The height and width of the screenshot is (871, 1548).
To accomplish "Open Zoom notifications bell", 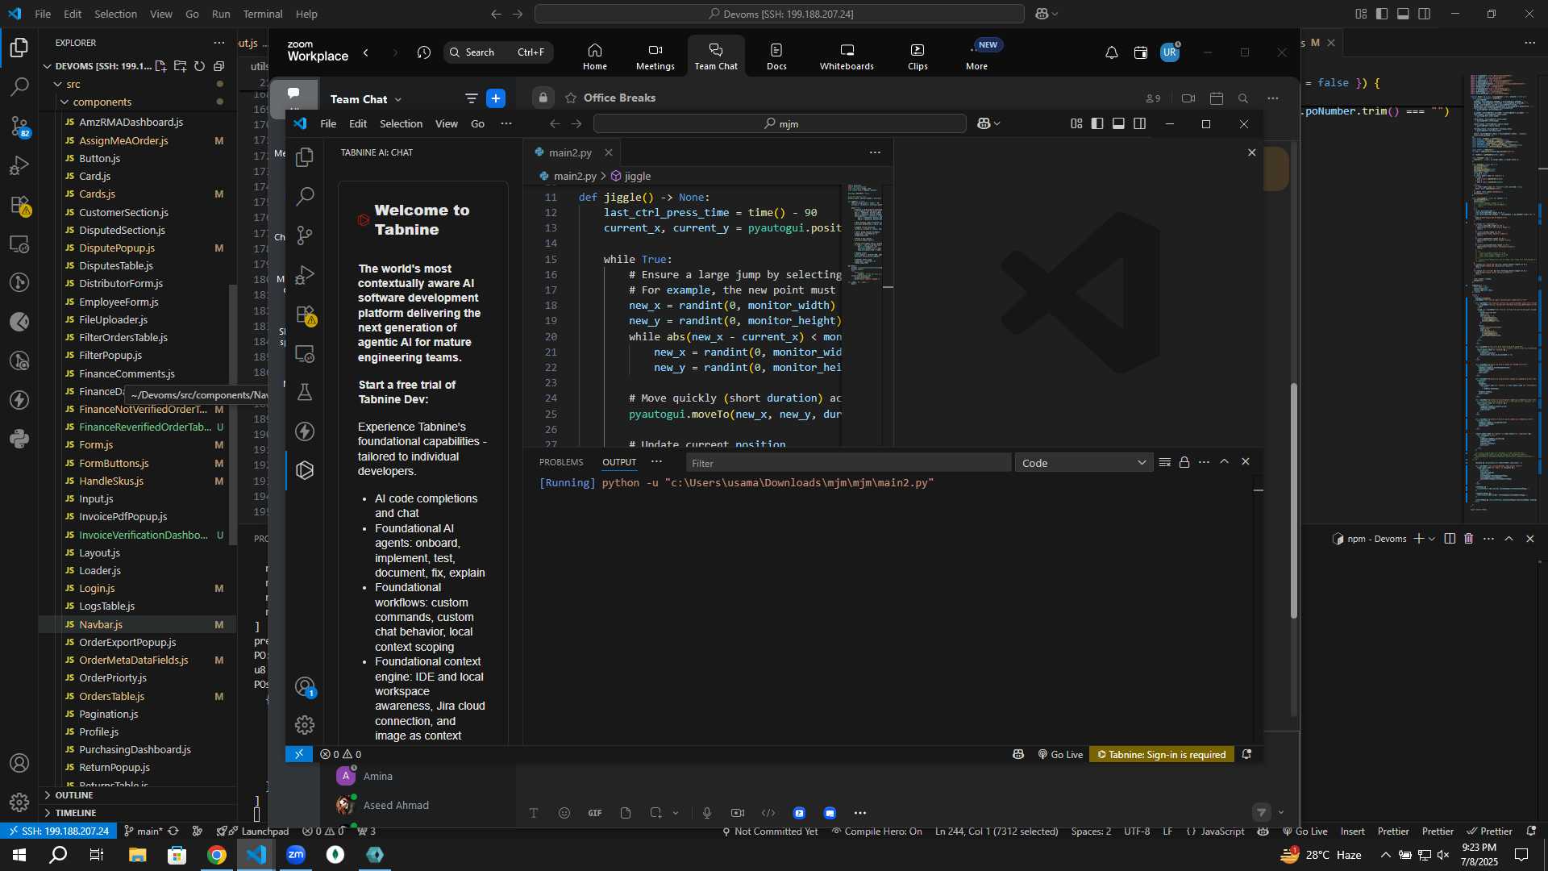I will click(1111, 52).
